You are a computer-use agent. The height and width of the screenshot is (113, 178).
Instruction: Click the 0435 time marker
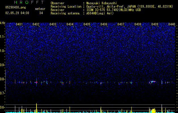click(87, 24)
